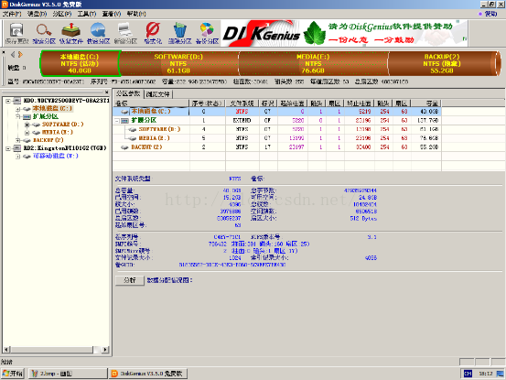This screenshot has height=380, width=506.
Task: Click the 开始 Start button on the taskbar
Action: click(13, 374)
